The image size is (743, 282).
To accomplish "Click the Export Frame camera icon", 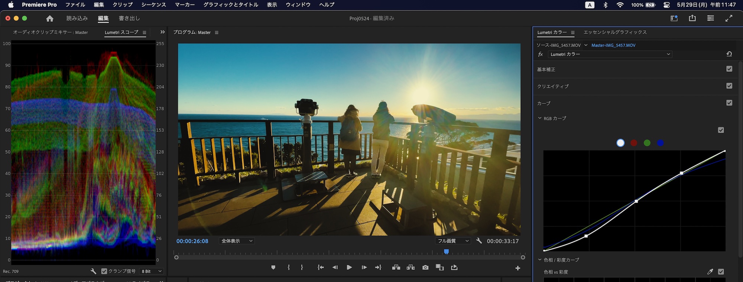I will [x=425, y=267].
